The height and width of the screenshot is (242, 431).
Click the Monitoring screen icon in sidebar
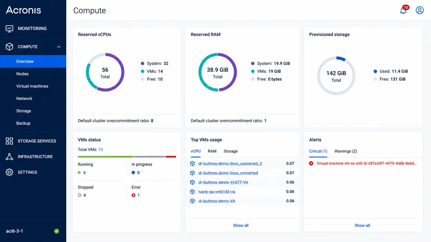pyautogui.click(x=9, y=28)
